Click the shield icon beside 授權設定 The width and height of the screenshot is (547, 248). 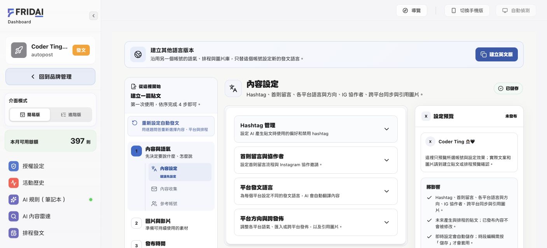click(14, 166)
